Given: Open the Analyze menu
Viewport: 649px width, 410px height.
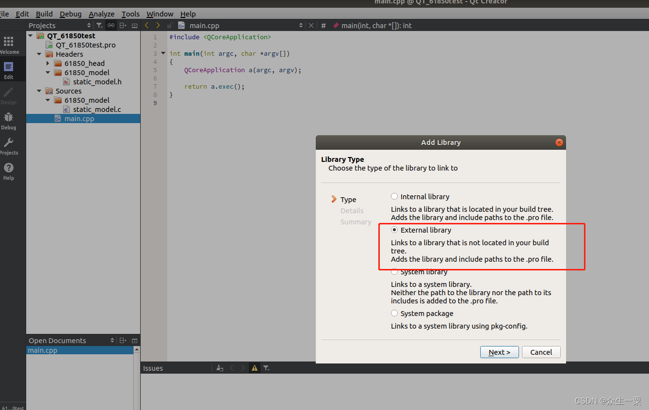Looking at the screenshot, I should [102, 14].
